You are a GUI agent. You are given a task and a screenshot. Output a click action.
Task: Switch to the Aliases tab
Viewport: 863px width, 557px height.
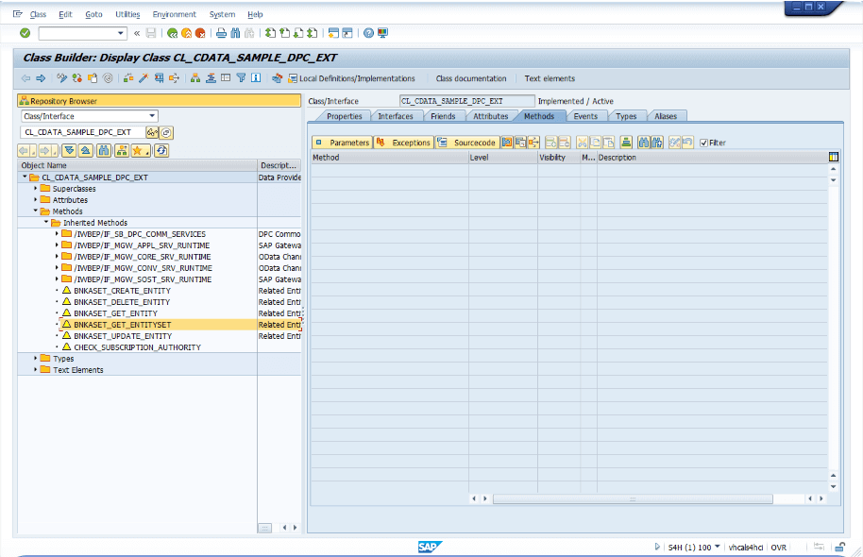[x=666, y=116]
